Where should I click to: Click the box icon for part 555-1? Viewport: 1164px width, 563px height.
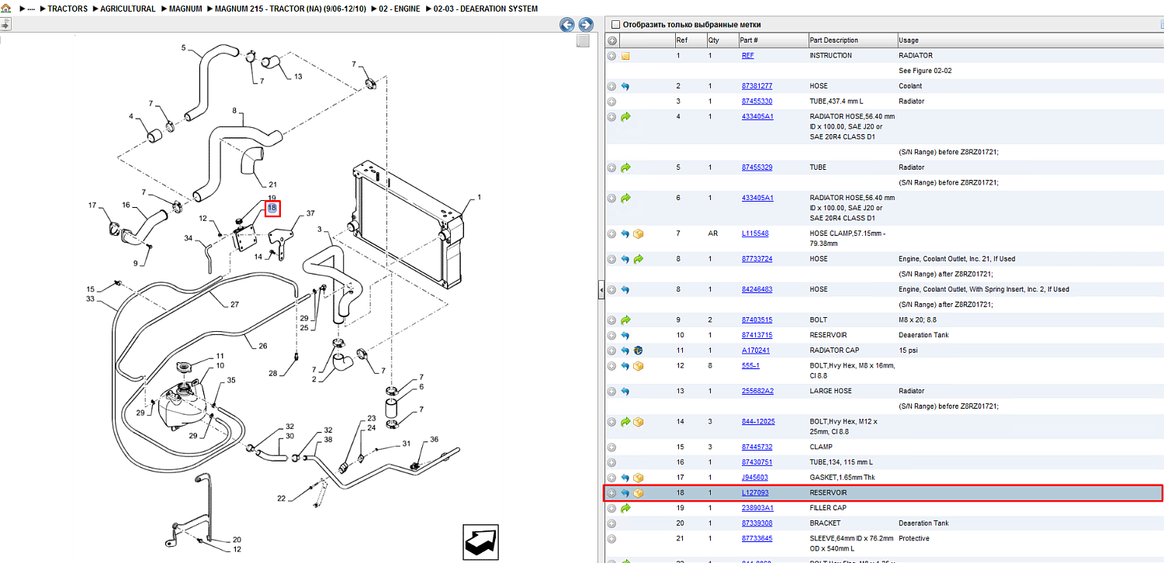pyautogui.click(x=638, y=366)
